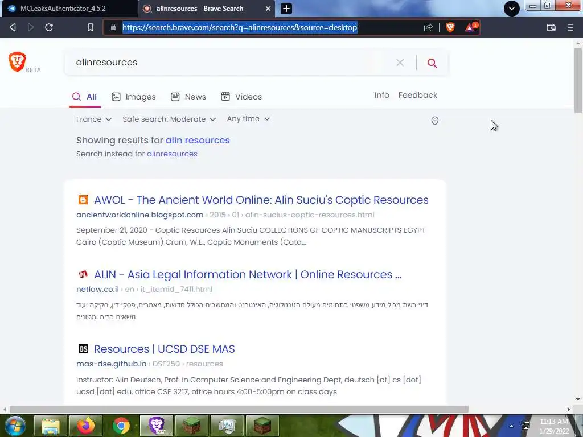Select the Images results tab
The width and height of the screenshot is (583, 437).
click(x=133, y=97)
